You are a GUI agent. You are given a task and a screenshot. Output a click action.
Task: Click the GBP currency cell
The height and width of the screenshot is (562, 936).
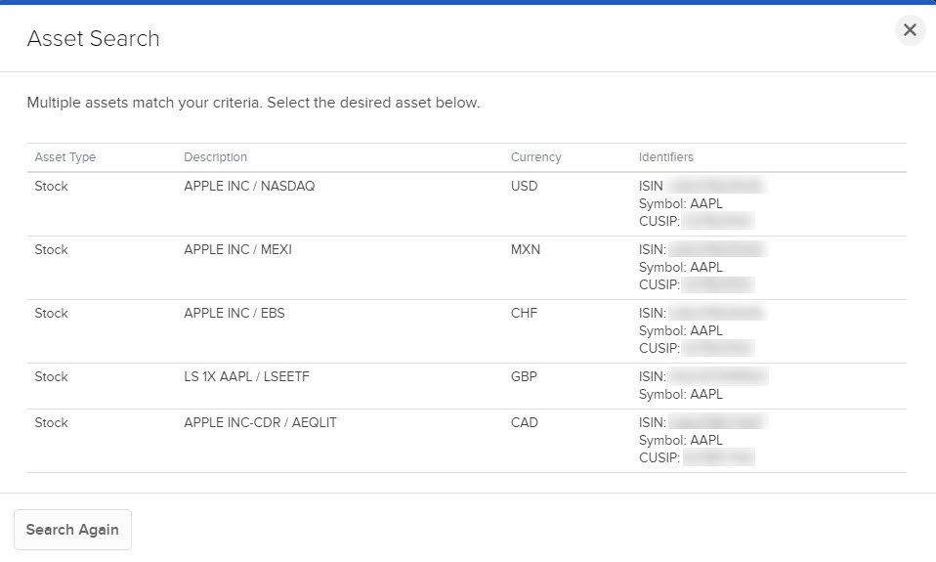tap(525, 376)
